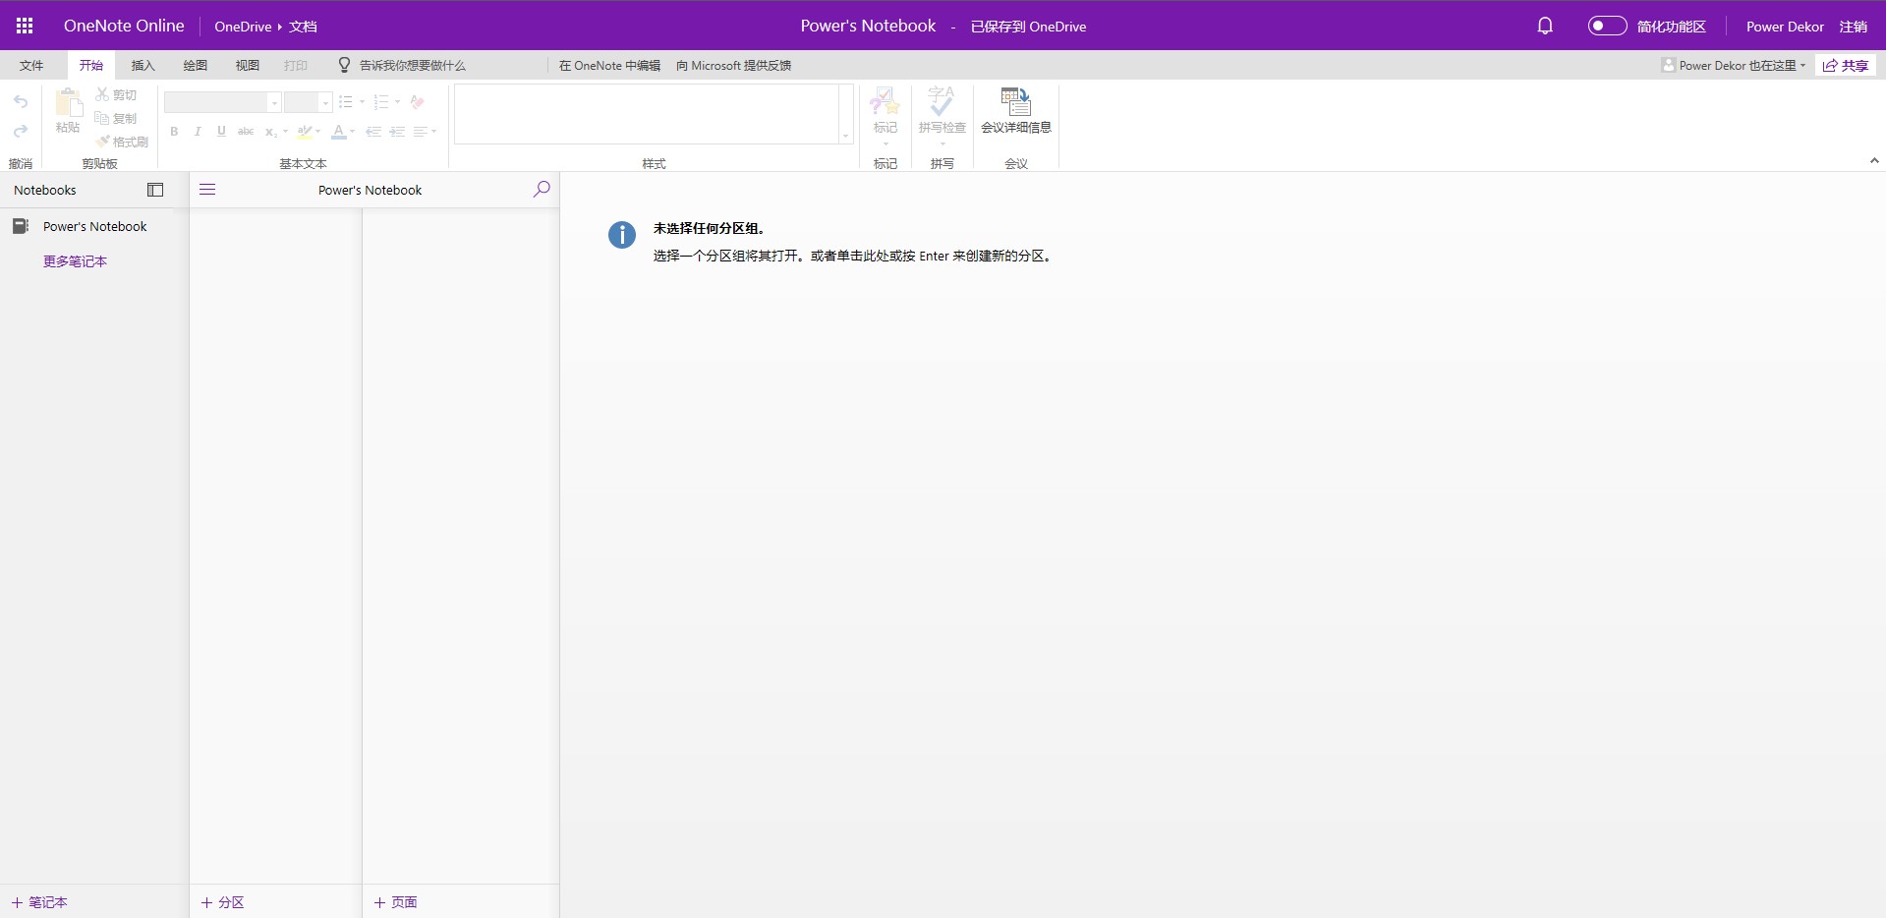
Task: Open paragraph alignment dropdown
Action: (x=425, y=132)
